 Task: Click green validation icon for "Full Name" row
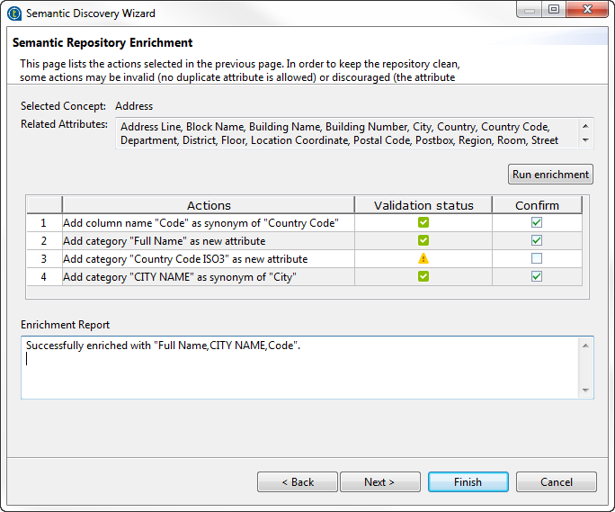click(423, 240)
